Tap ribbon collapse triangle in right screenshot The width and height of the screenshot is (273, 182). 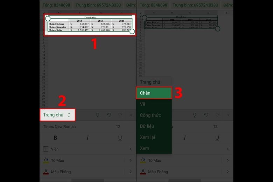tap(228, 115)
